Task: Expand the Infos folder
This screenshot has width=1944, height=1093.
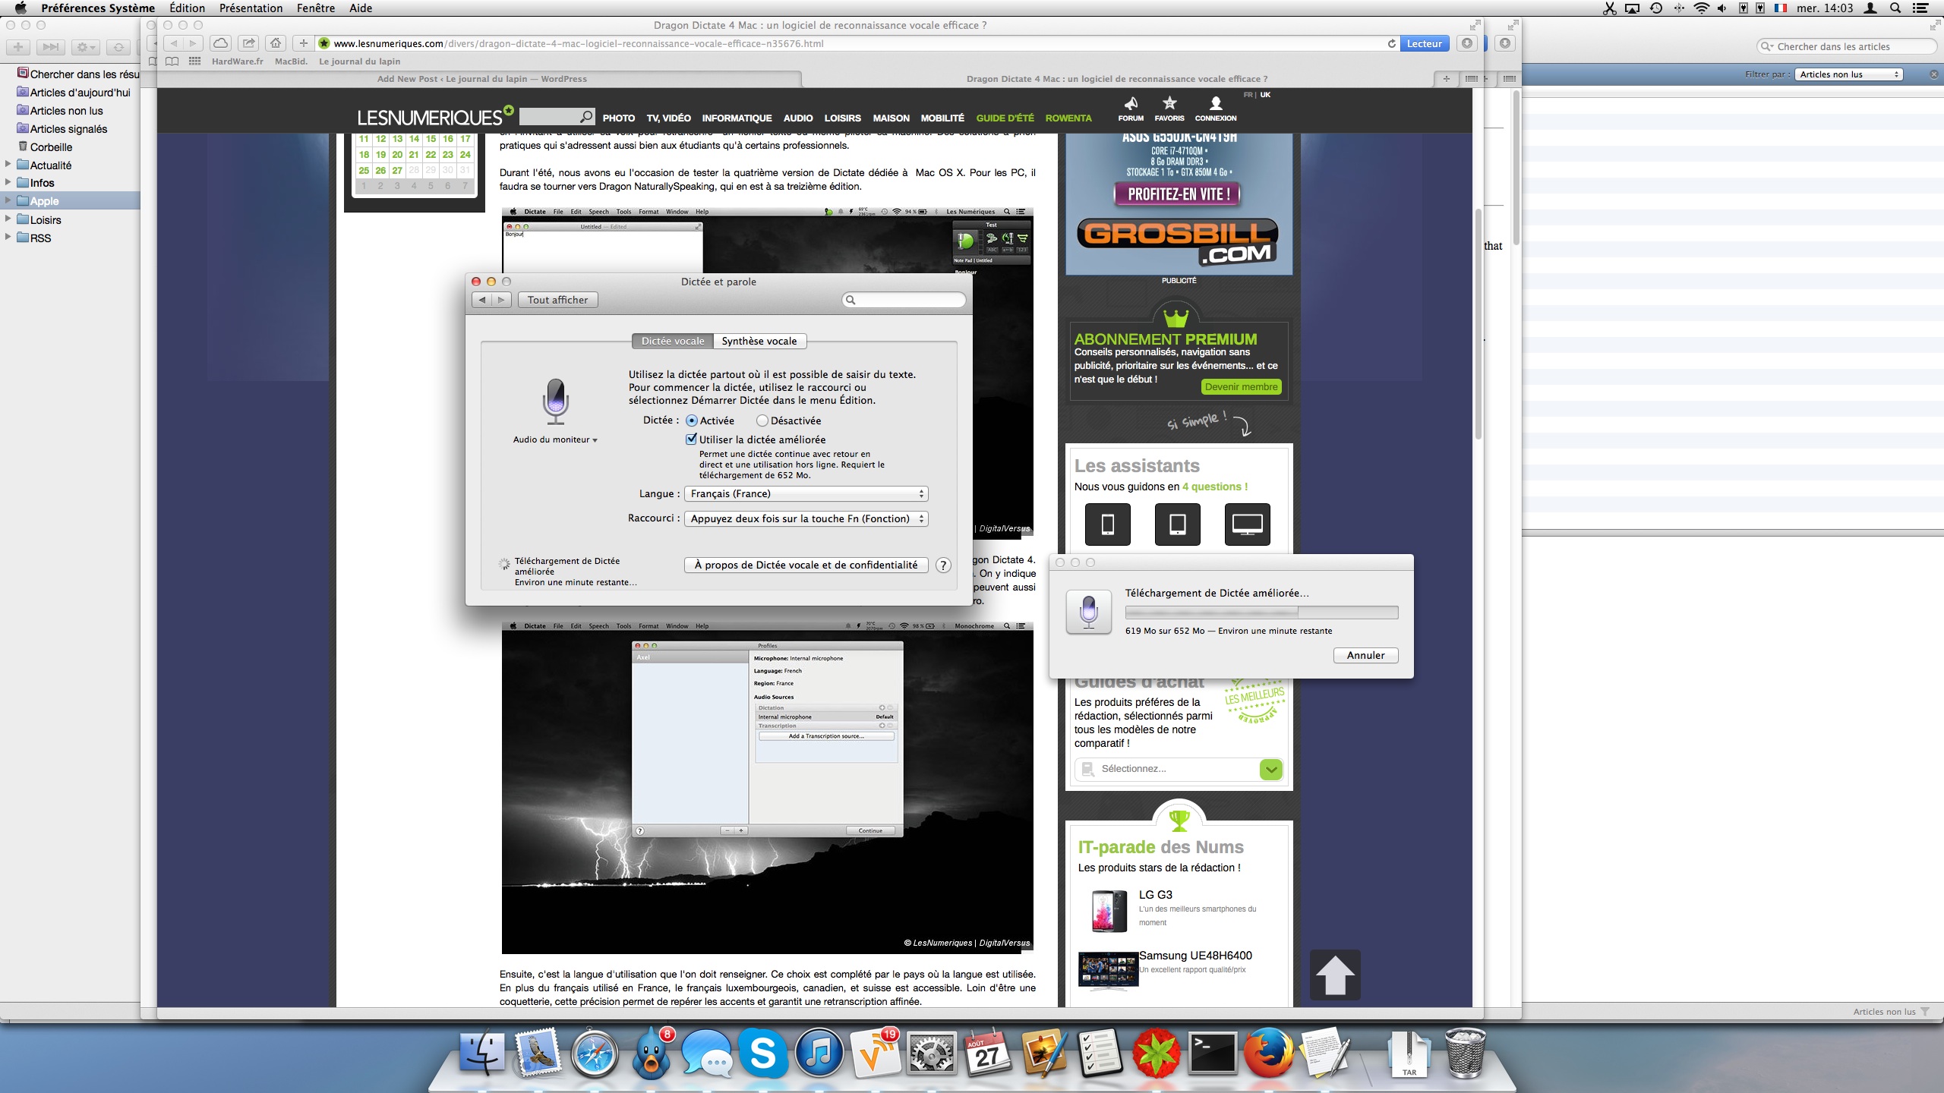Action: [x=8, y=182]
